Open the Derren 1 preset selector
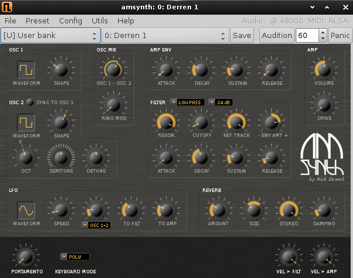The width and height of the screenshot is (353, 278). point(165,35)
